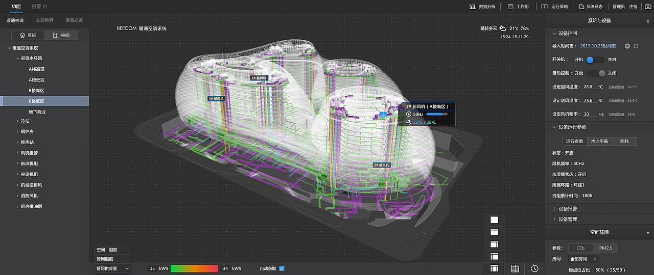The width and height of the screenshot is (654, 275).
Task: Edit the 设定送风温度 input field
Action: coord(589,101)
